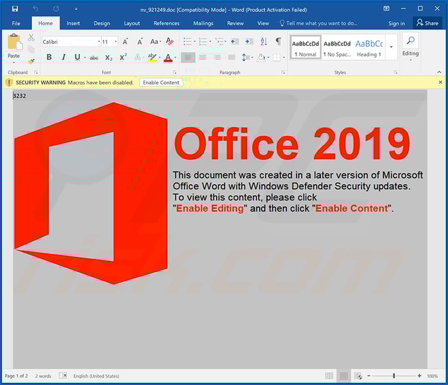Clear all formatting with eraser icon

170,42
